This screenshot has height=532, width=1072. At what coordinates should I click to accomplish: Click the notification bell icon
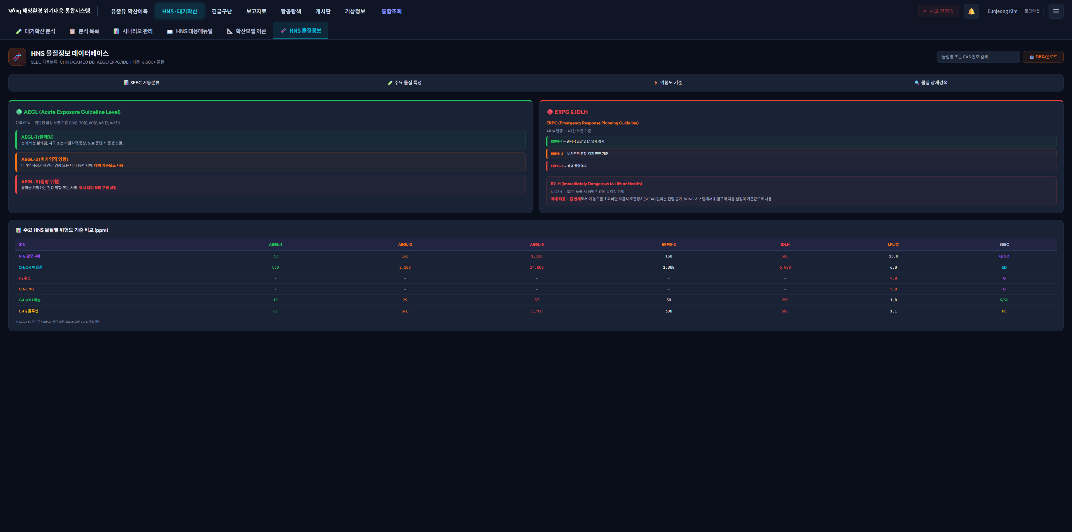(x=971, y=11)
